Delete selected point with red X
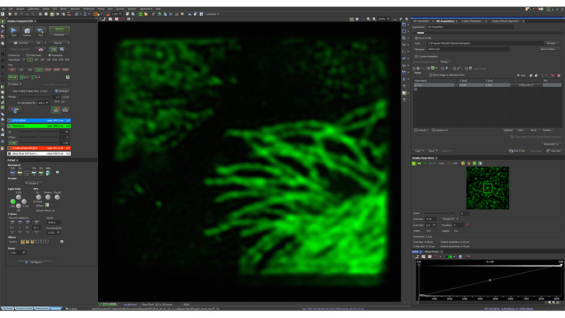Viewport: 565px width, 318px height. [552, 75]
